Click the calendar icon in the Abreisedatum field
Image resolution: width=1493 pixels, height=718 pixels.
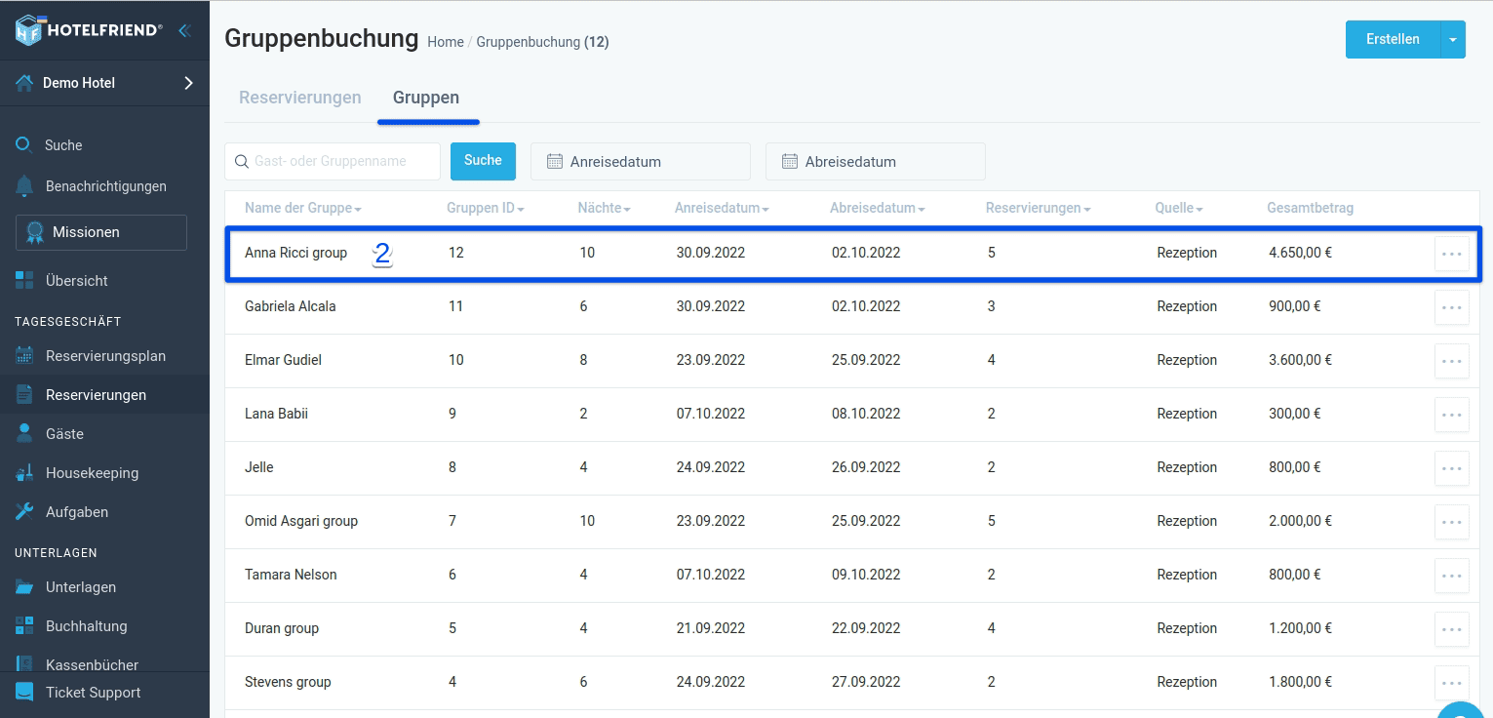coord(790,162)
